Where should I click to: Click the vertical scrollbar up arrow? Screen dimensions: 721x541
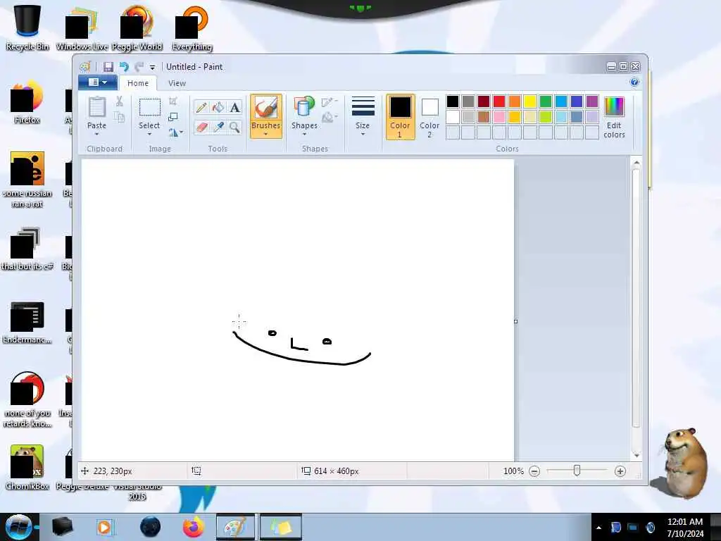pos(637,163)
